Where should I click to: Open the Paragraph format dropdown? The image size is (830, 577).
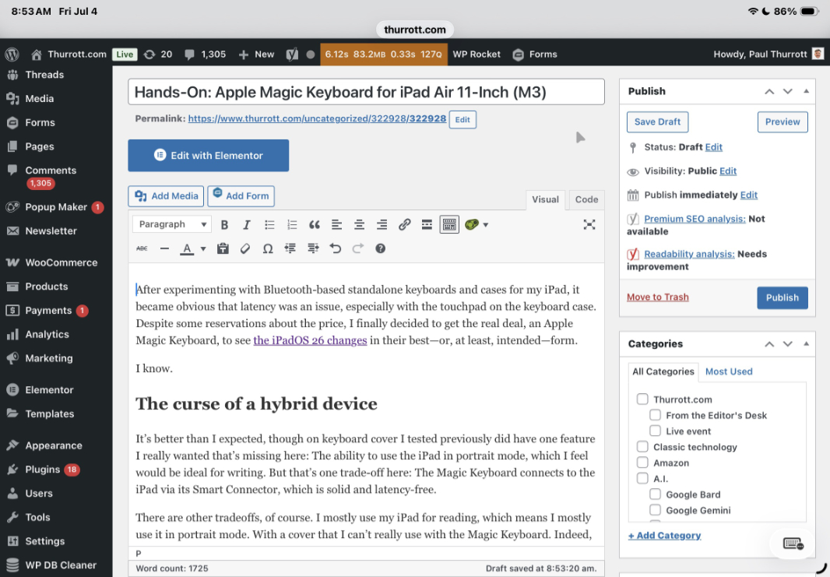pos(172,224)
